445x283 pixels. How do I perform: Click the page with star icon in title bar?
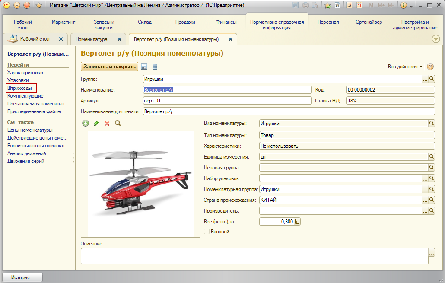point(337,5)
